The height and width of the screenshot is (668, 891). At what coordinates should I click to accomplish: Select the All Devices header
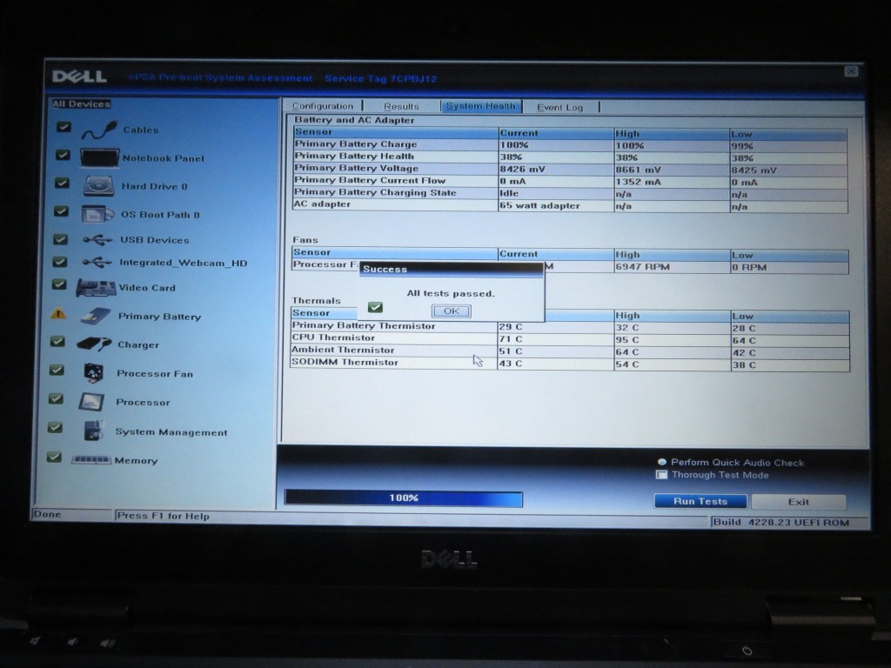click(81, 104)
